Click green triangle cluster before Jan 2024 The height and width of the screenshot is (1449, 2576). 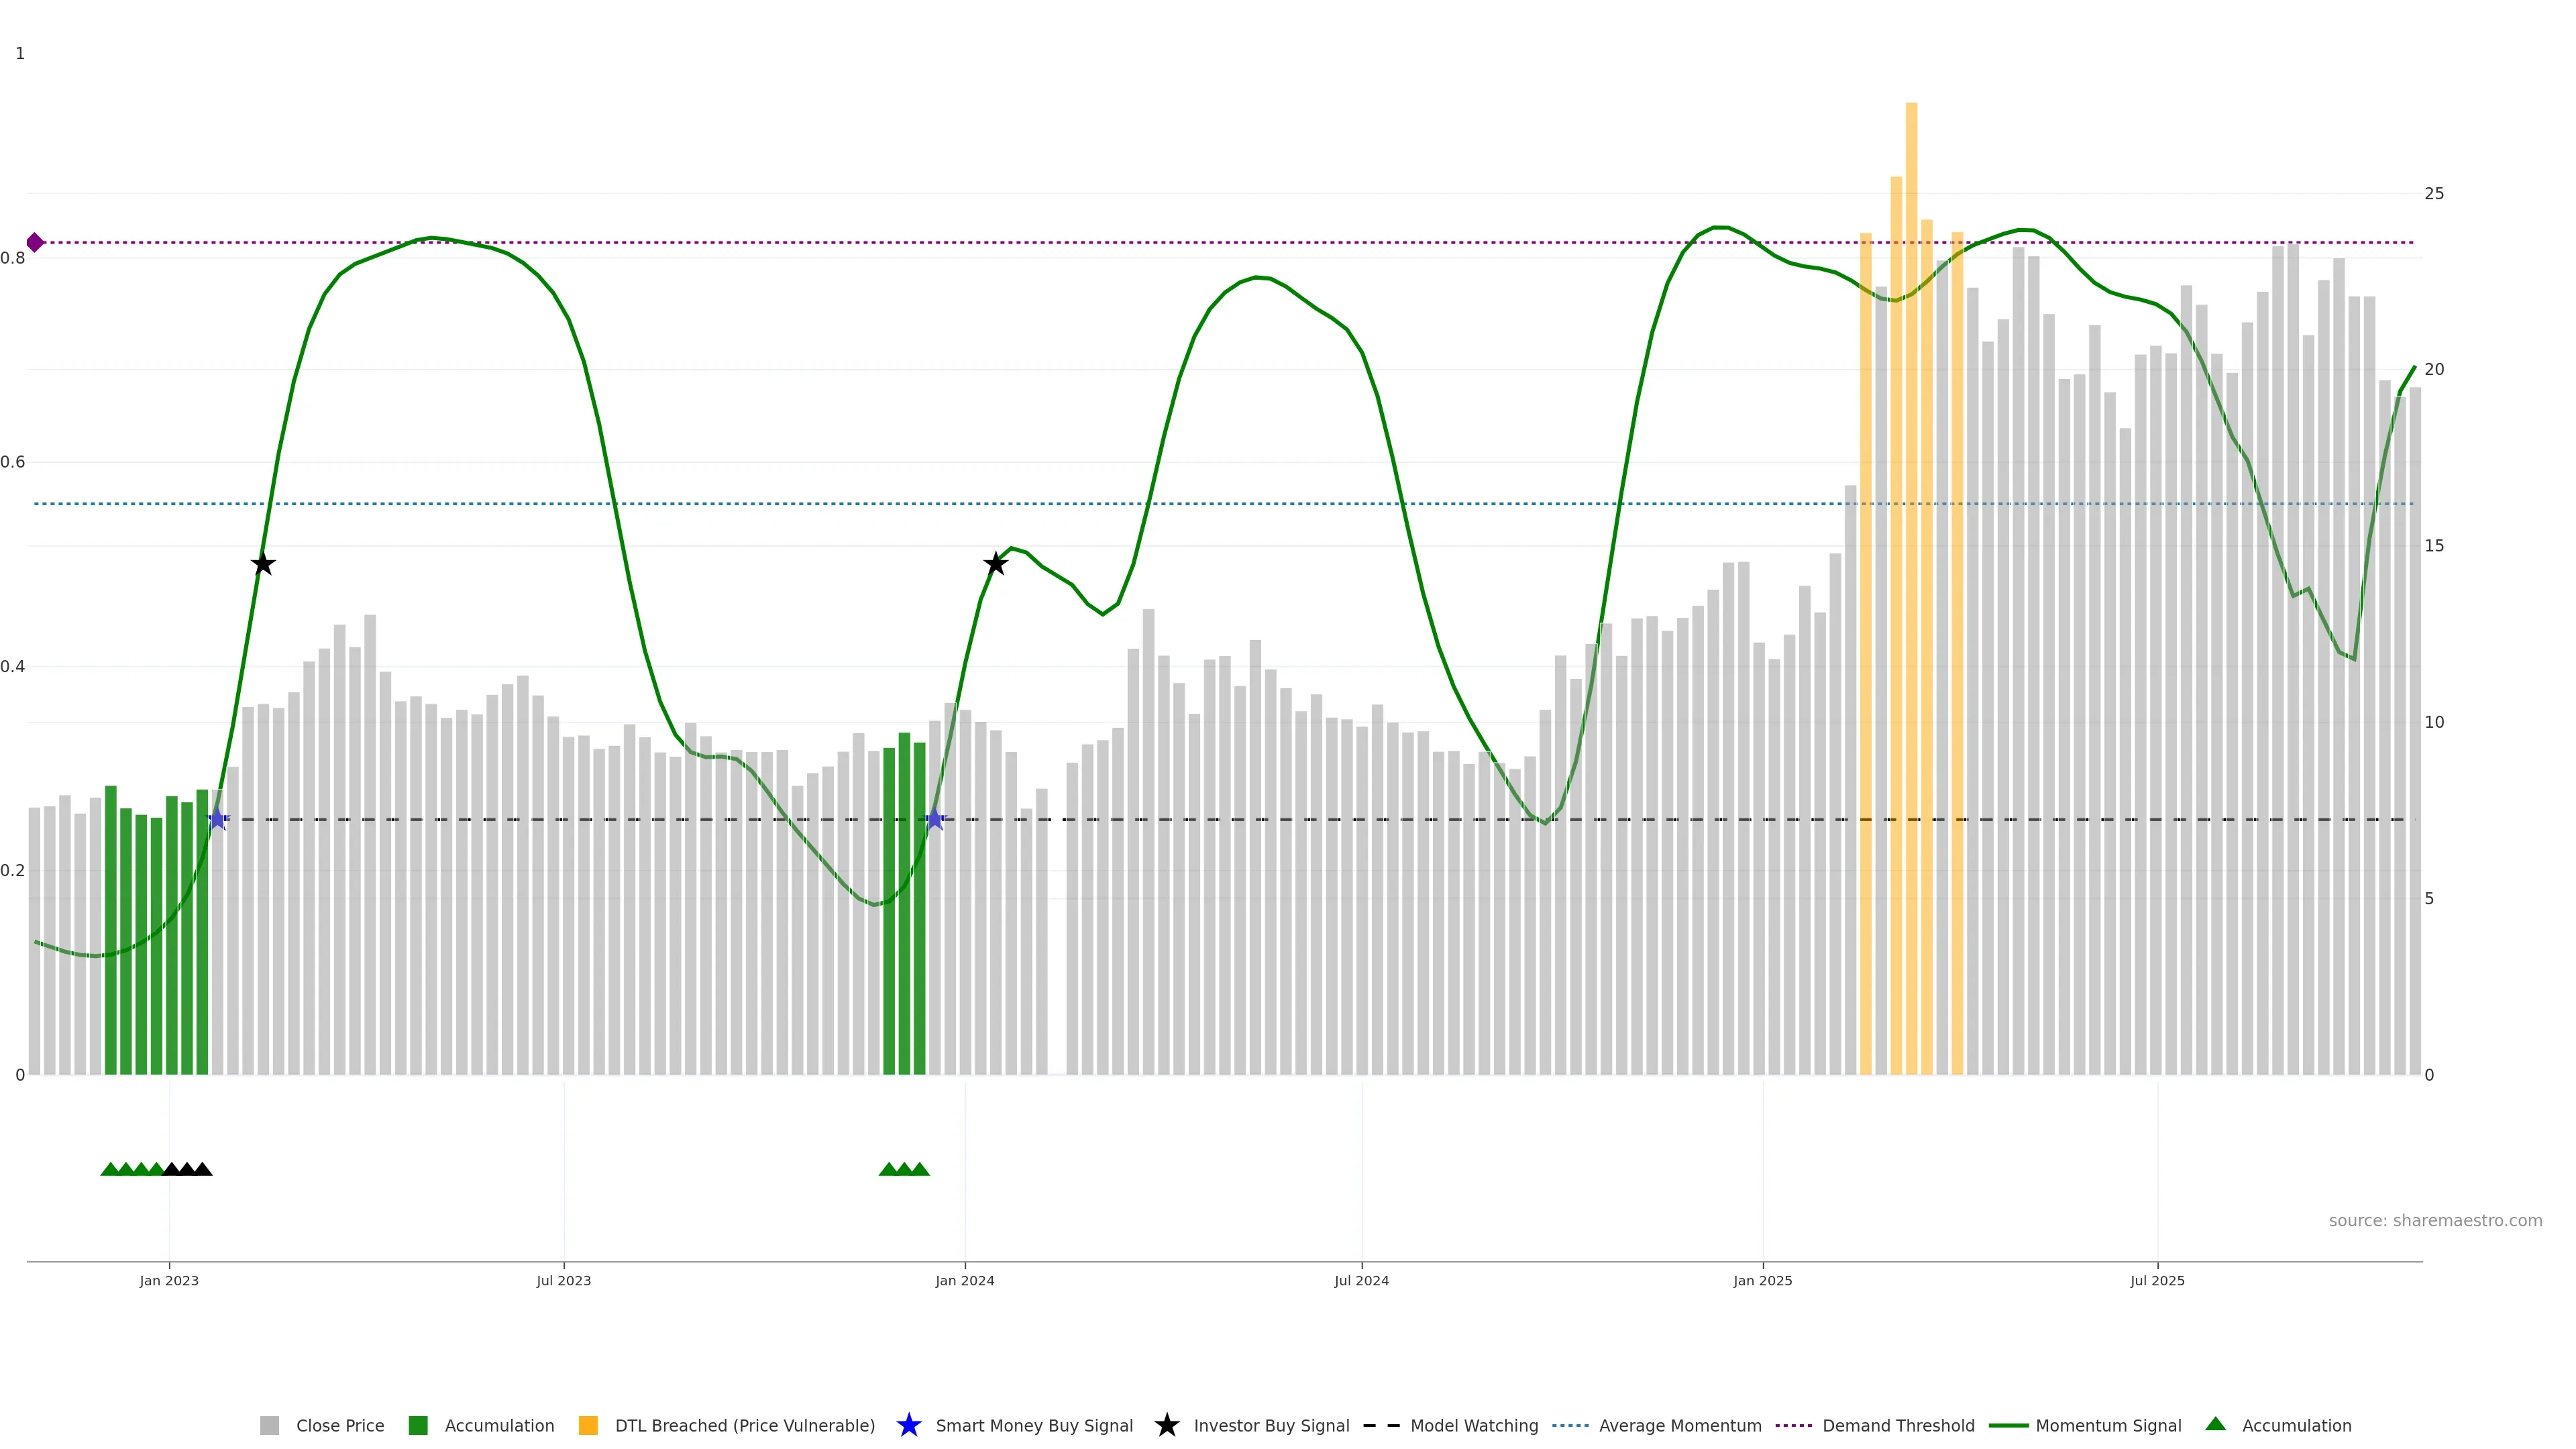pos(904,1169)
